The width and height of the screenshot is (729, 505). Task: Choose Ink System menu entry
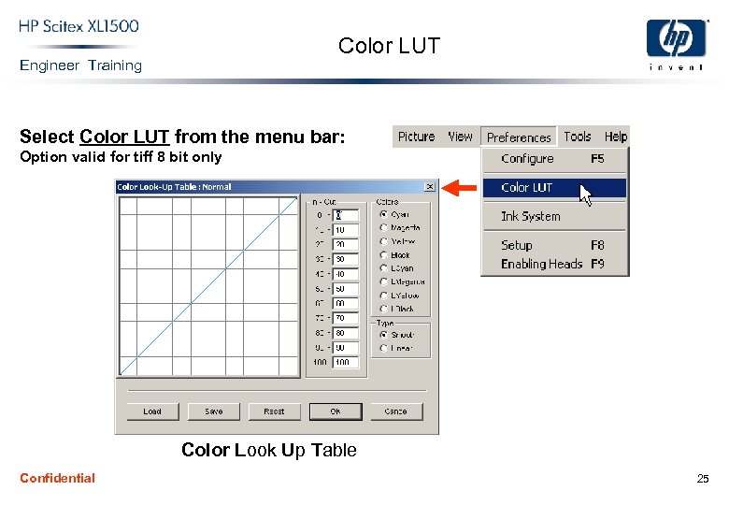tap(554, 216)
